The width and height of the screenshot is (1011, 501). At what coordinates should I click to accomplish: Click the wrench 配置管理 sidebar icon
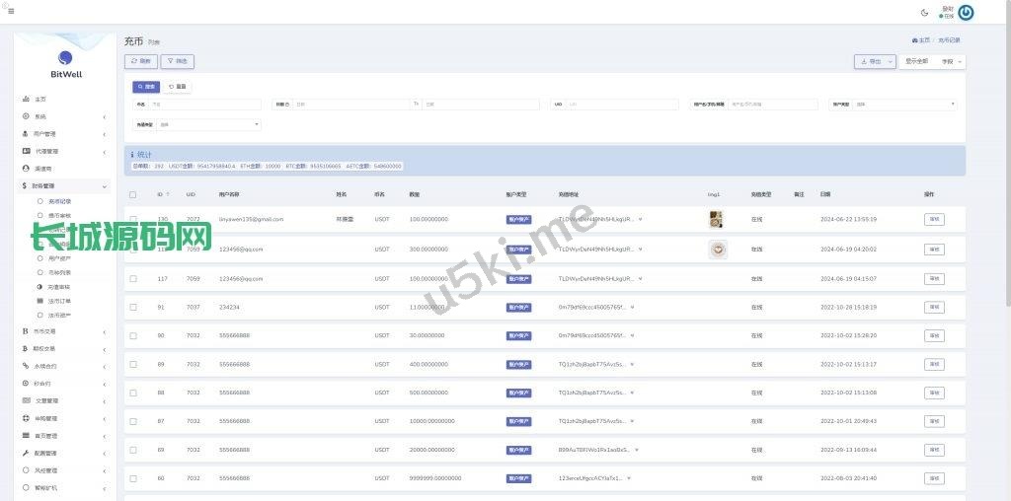coord(26,453)
